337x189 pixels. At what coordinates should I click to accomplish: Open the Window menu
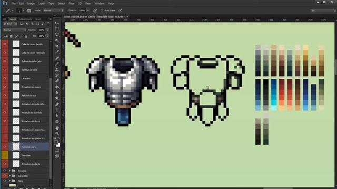coord(100,4)
